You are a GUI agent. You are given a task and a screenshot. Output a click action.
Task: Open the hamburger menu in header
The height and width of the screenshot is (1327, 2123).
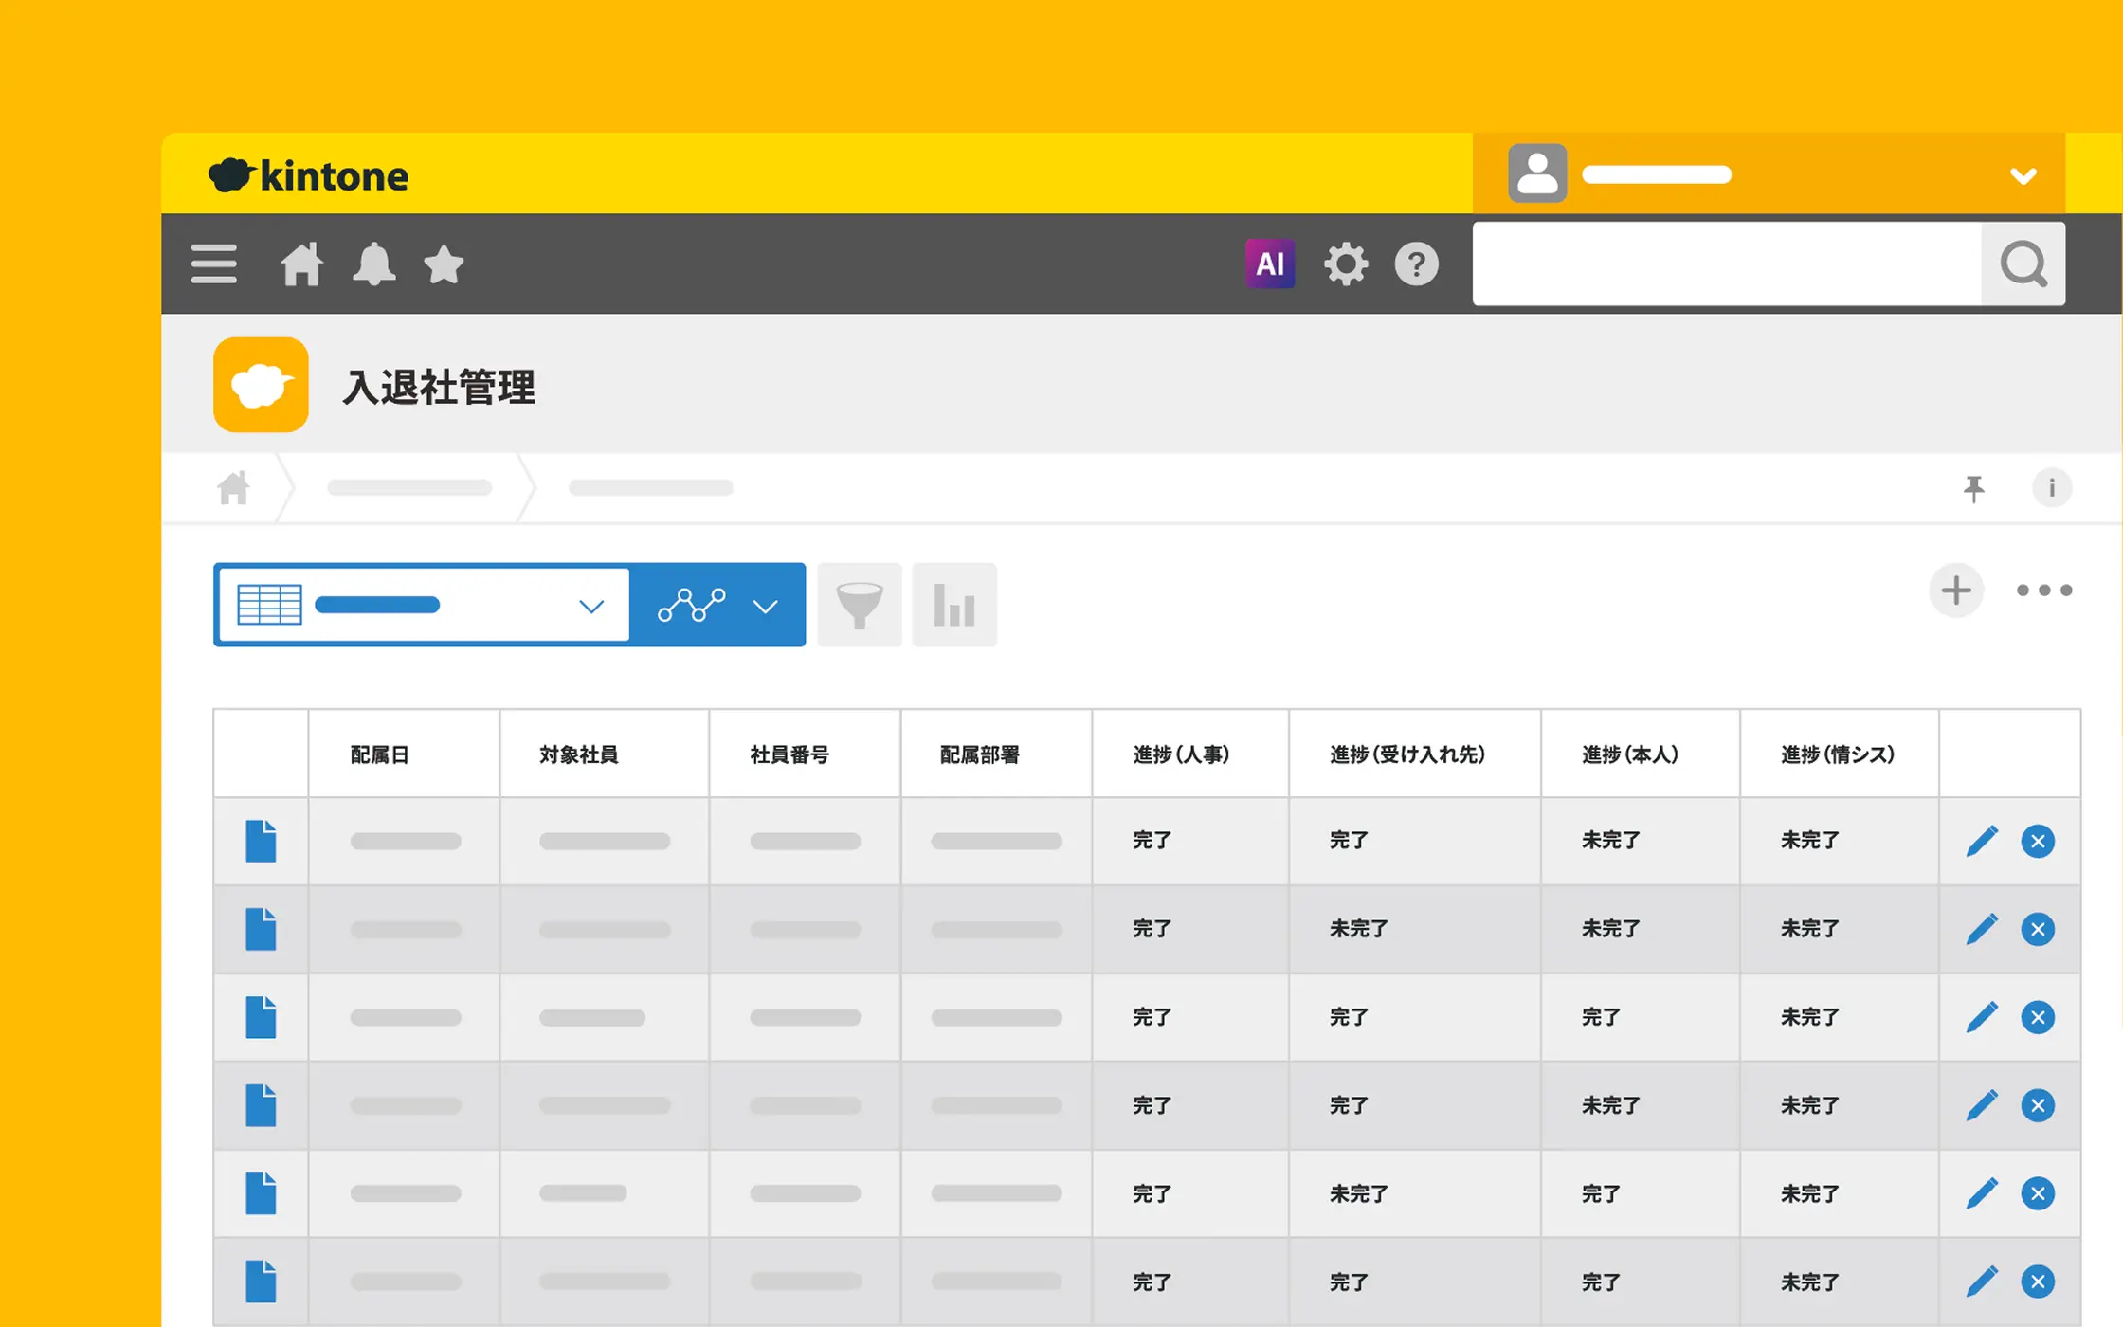(x=213, y=264)
